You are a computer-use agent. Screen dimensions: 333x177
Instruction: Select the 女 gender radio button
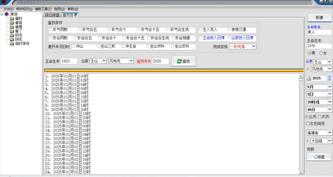pos(321,53)
